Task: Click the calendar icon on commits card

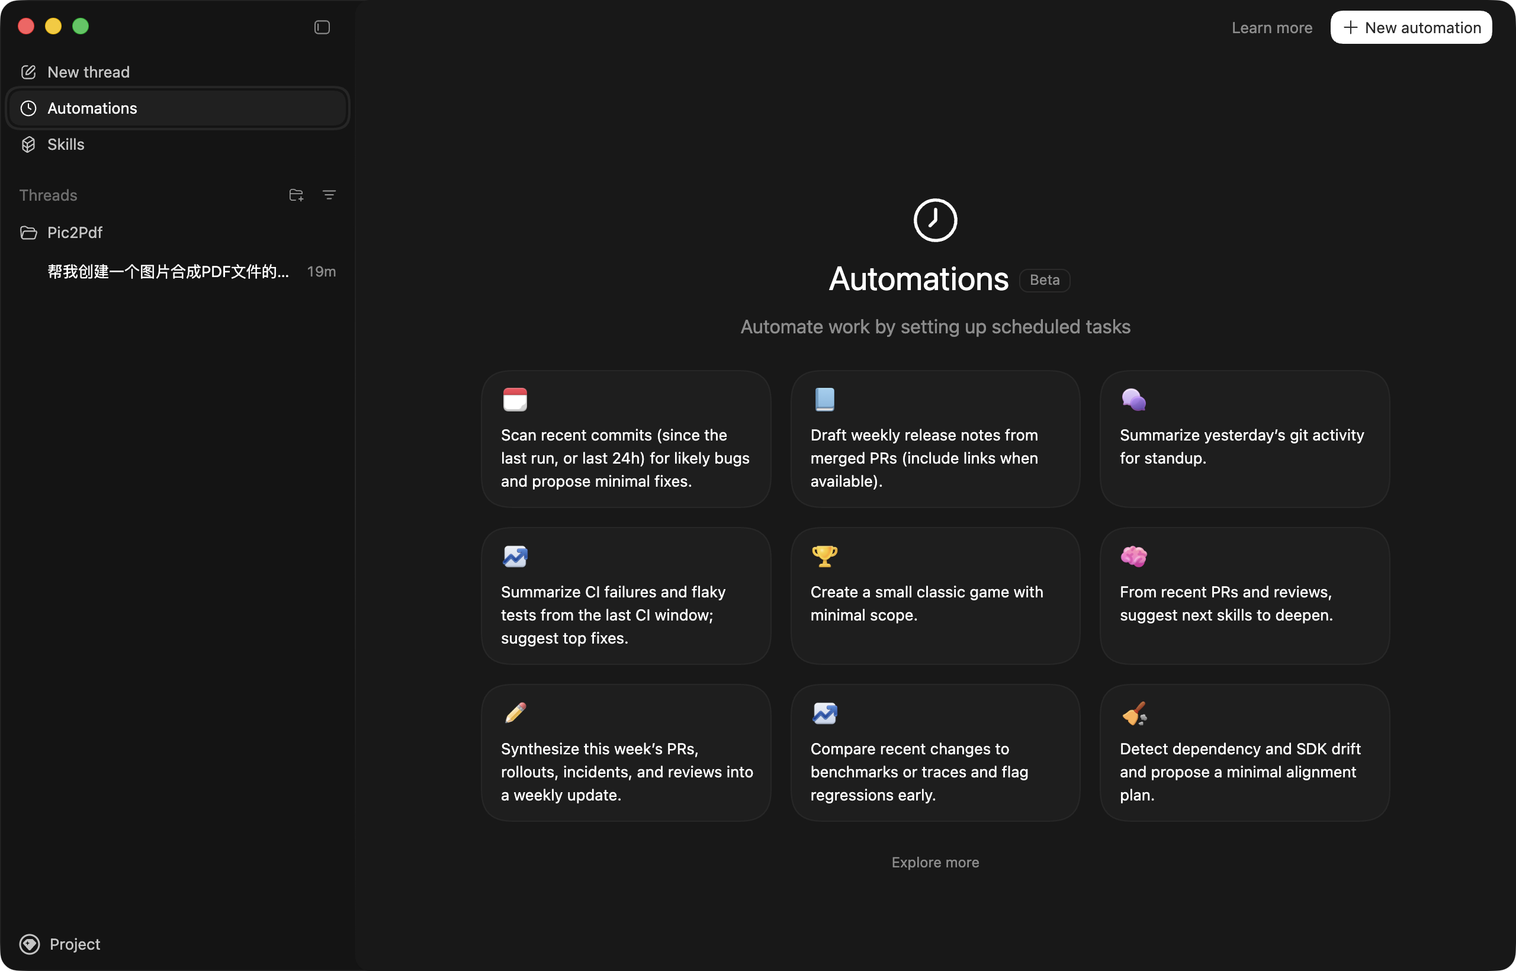Action: (x=515, y=399)
